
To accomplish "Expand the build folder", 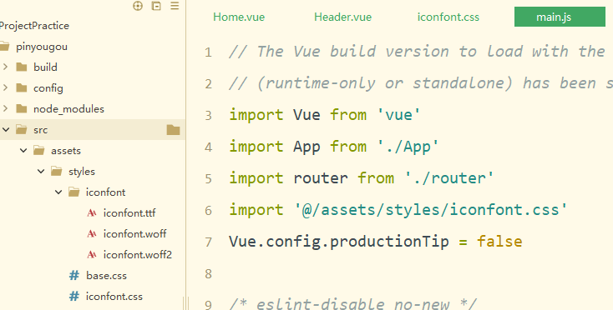I will pos(6,67).
